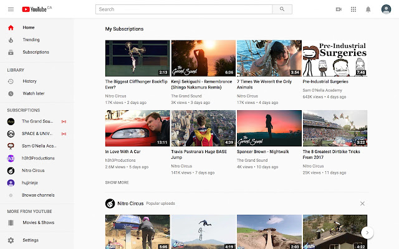
Task: Click Nitro Circus avatar in Popular uploads header
Action: pos(110,204)
